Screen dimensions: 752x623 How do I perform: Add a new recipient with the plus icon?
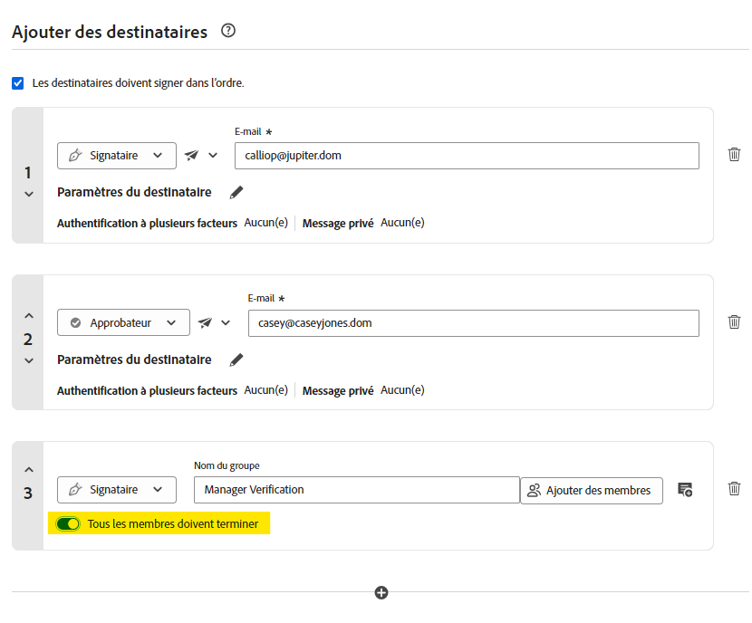pos(381,592)
